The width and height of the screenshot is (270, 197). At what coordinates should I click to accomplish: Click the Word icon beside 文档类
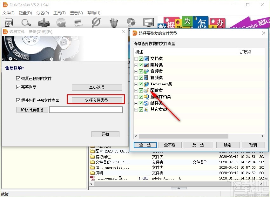point(146,59)
